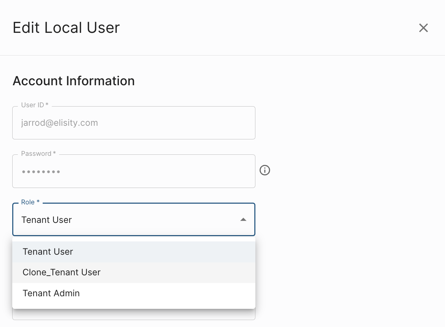Click the User ID field label

[35, 105]
